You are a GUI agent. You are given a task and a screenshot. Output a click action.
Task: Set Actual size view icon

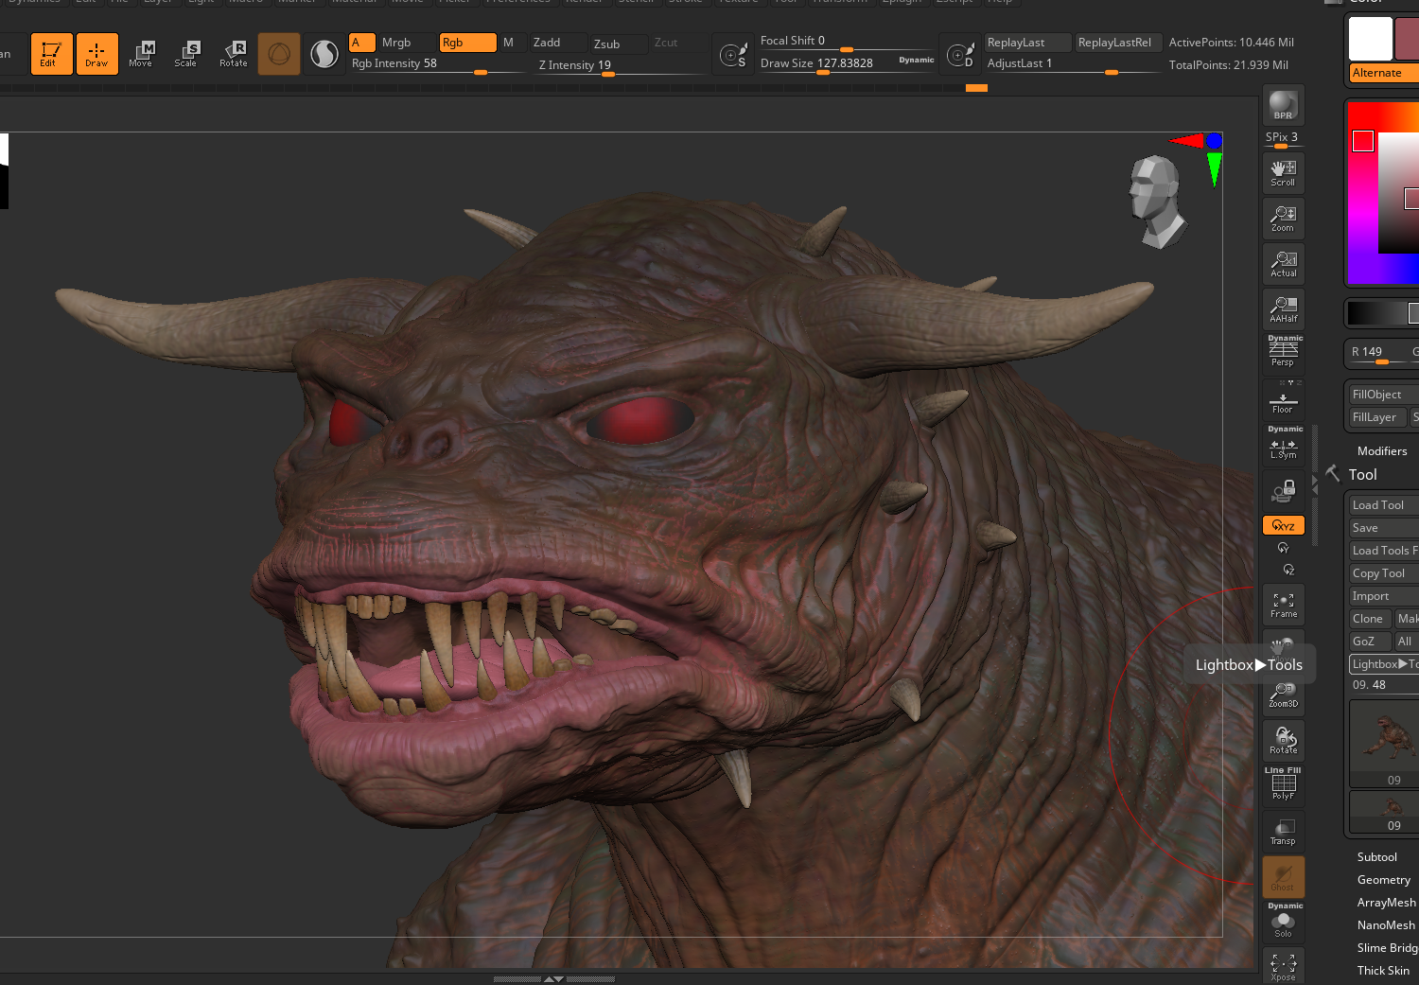[1283, 264]
